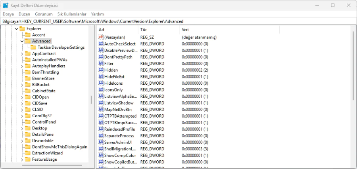357x169 pixels.
Task: Open the Dosya menu
Action: [x=8, y=14]
